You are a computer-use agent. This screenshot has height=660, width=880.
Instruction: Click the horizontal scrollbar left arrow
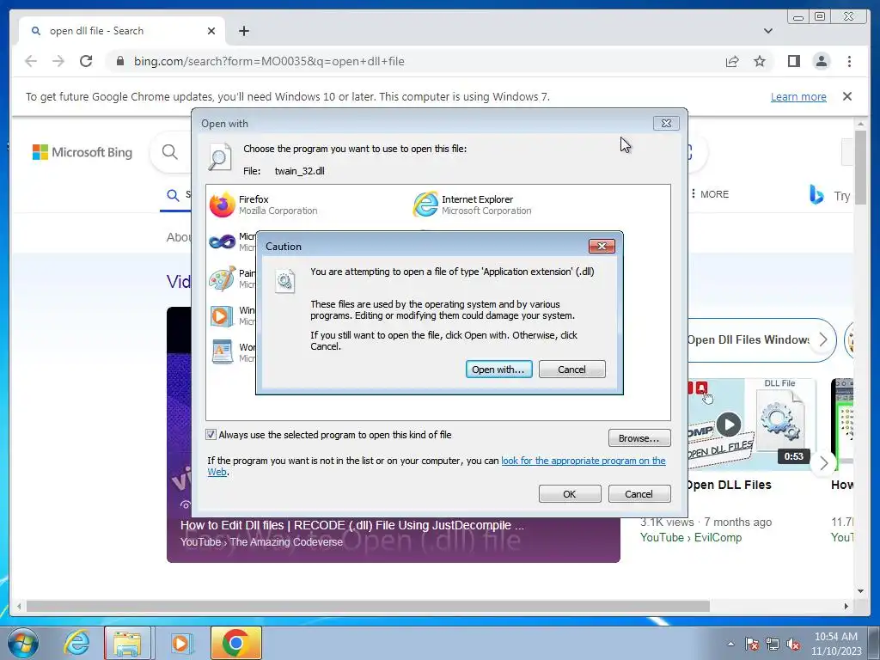19,606
